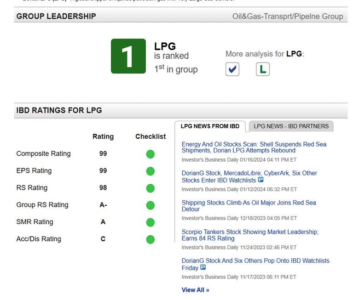
Task: Click the EPS Rating green checklist dot
Action: pyautogui.click(x=151, y=171)
